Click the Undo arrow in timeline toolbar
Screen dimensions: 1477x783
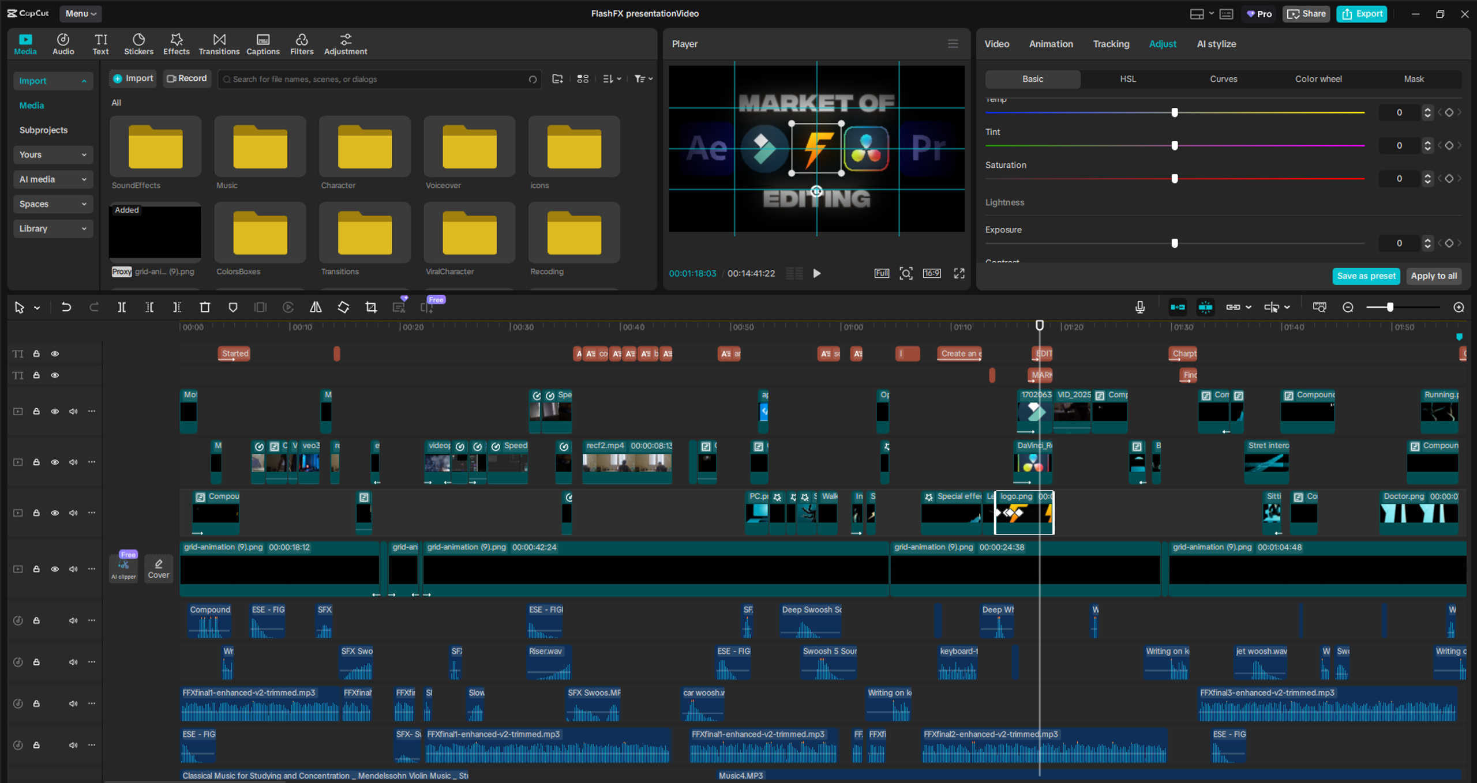pyautogui.click(x=66, y=307)
